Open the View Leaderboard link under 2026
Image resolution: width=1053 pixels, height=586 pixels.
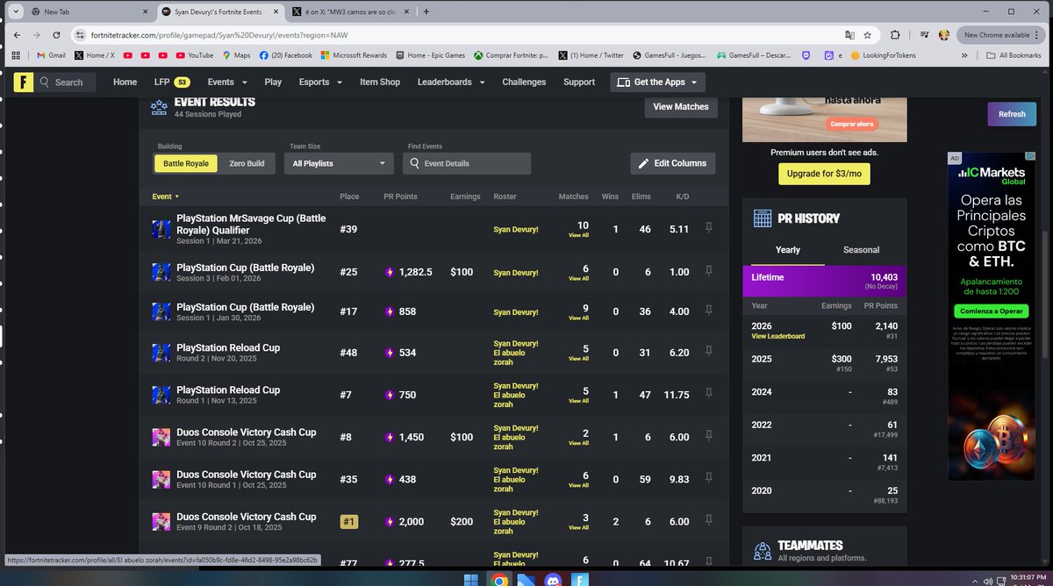pos(778,336)
